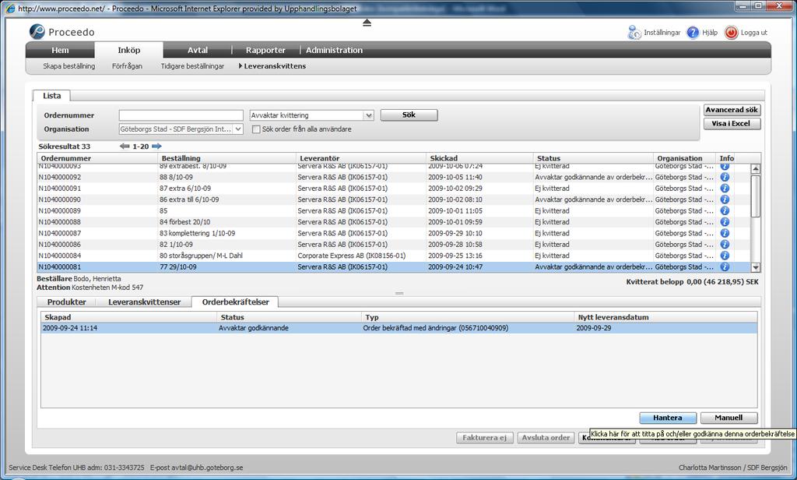The height and width of the screenshot is (480, 797).
Task: Open info icon for order N1040000089
Action: point(725,210)
